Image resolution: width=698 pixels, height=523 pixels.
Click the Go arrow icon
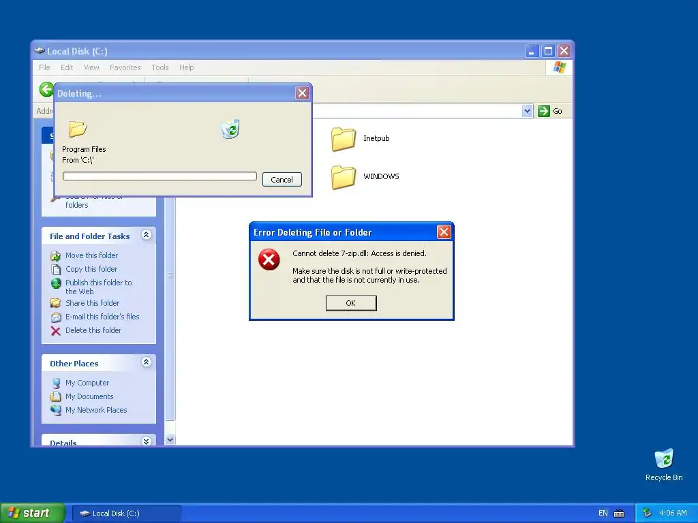[x=543, y=111]
